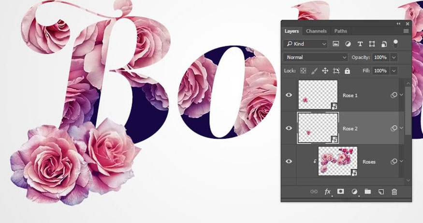This screenshot has height=223, width=423.
Task: Create a new group folder
Action: (x=368, y=191)
